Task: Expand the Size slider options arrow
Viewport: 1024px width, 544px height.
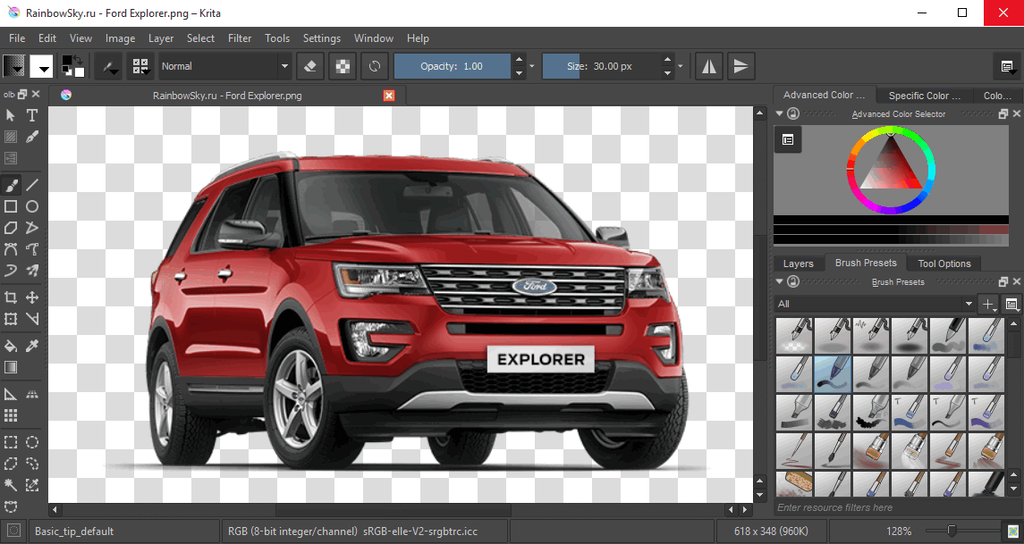Action: coord(680,66)
